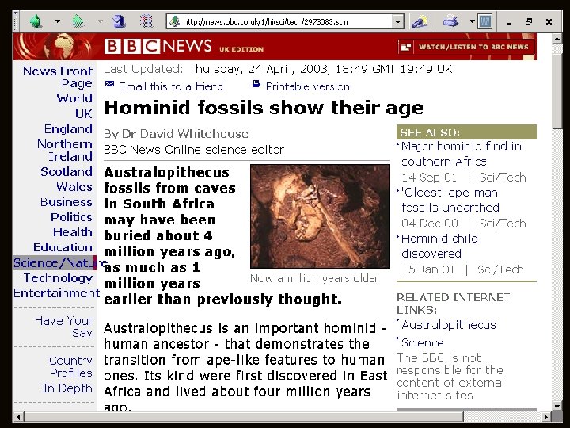The height and width of the screenshot is (428, 570).
Task: Click the page icon in the address bar
Action: (174, 22)
